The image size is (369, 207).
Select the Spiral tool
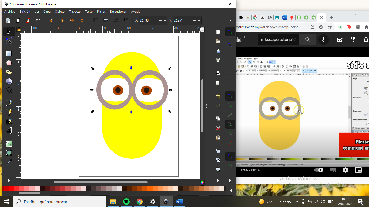coord(9,91)
